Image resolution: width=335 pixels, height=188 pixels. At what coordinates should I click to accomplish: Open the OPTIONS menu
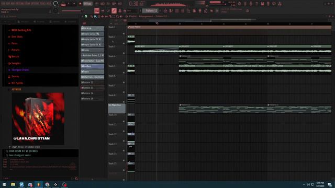click(35, 4)
